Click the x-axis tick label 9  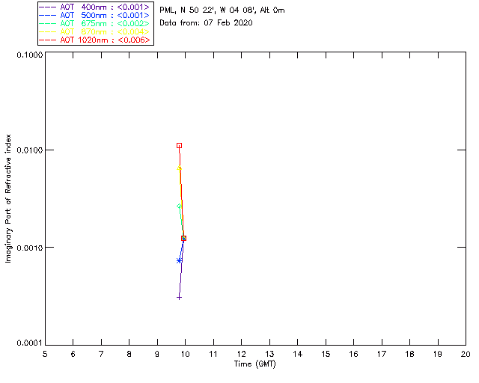pyautogui.click(x=157, y=354)
